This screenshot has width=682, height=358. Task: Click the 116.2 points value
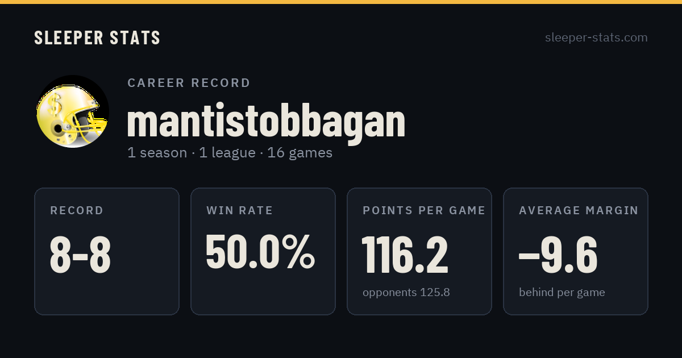(x=405, y=254)
